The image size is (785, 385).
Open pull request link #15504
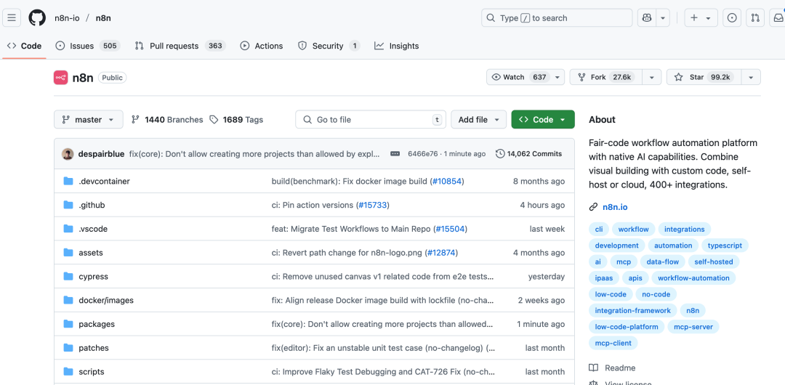point(450,229)
